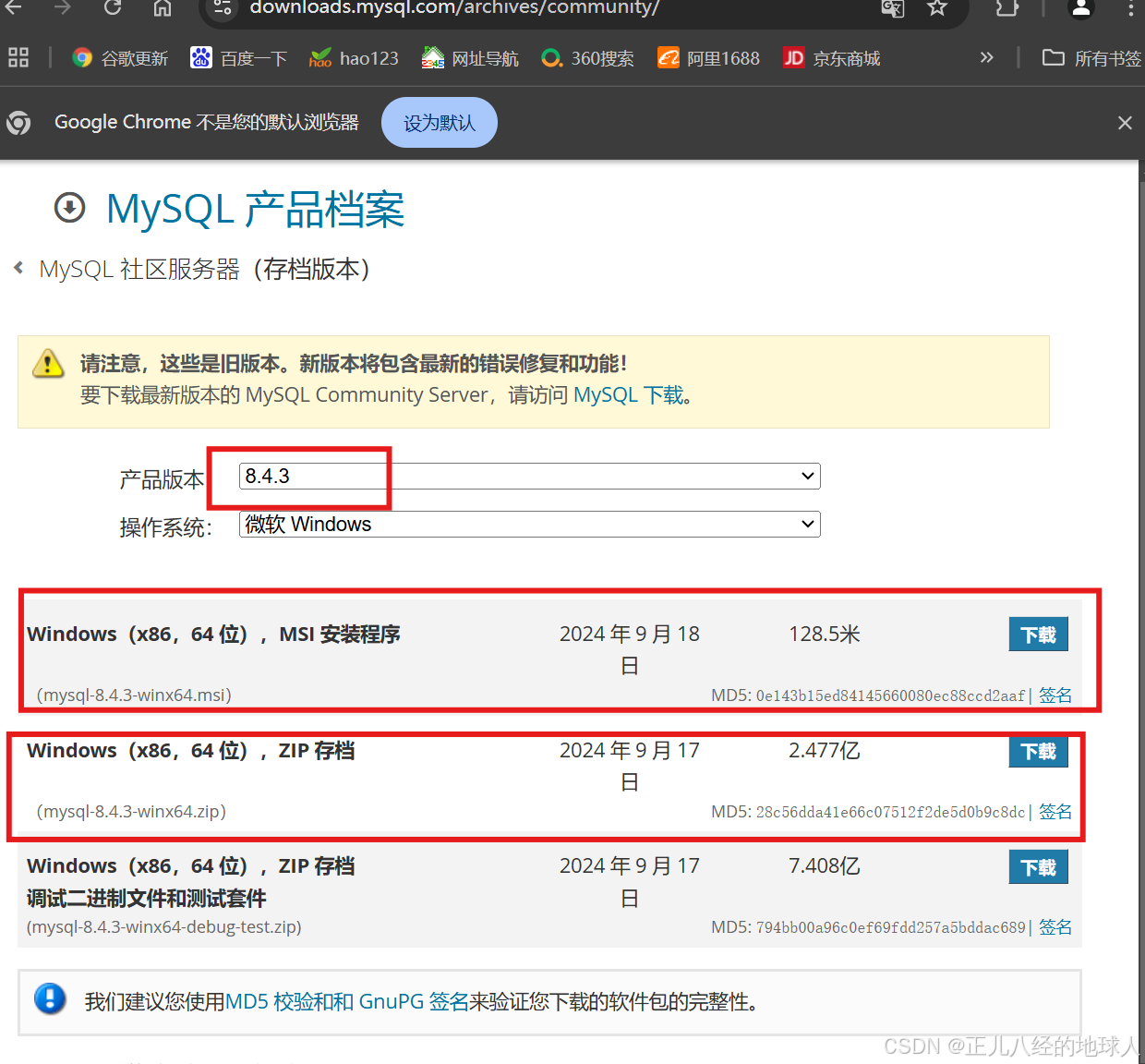This screenshot has width=1145, height=1064.
Task: Click the size value 128.5米
Action: coord(825,635)
